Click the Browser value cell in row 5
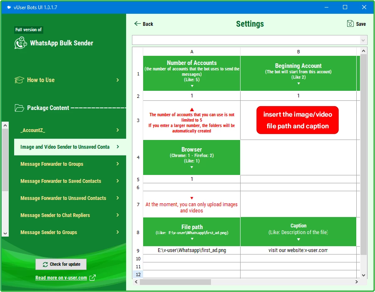The height and width of the screenshot is (292, 375). pyautogui.click(x=191, y=179)
